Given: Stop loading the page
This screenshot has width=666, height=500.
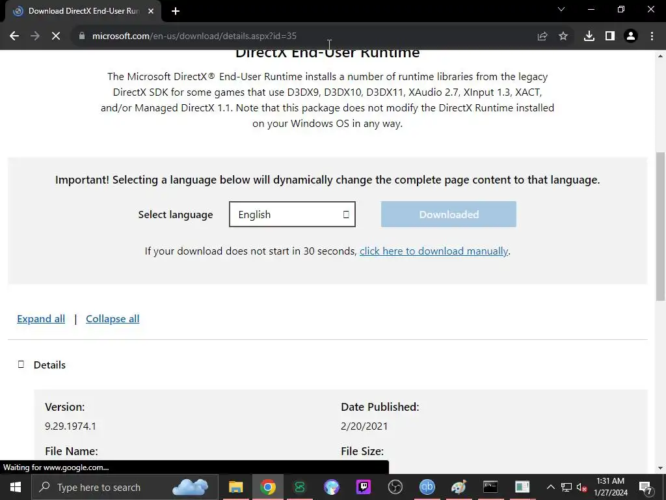Looking at the screenshot, I should click(x=56, y=36).
